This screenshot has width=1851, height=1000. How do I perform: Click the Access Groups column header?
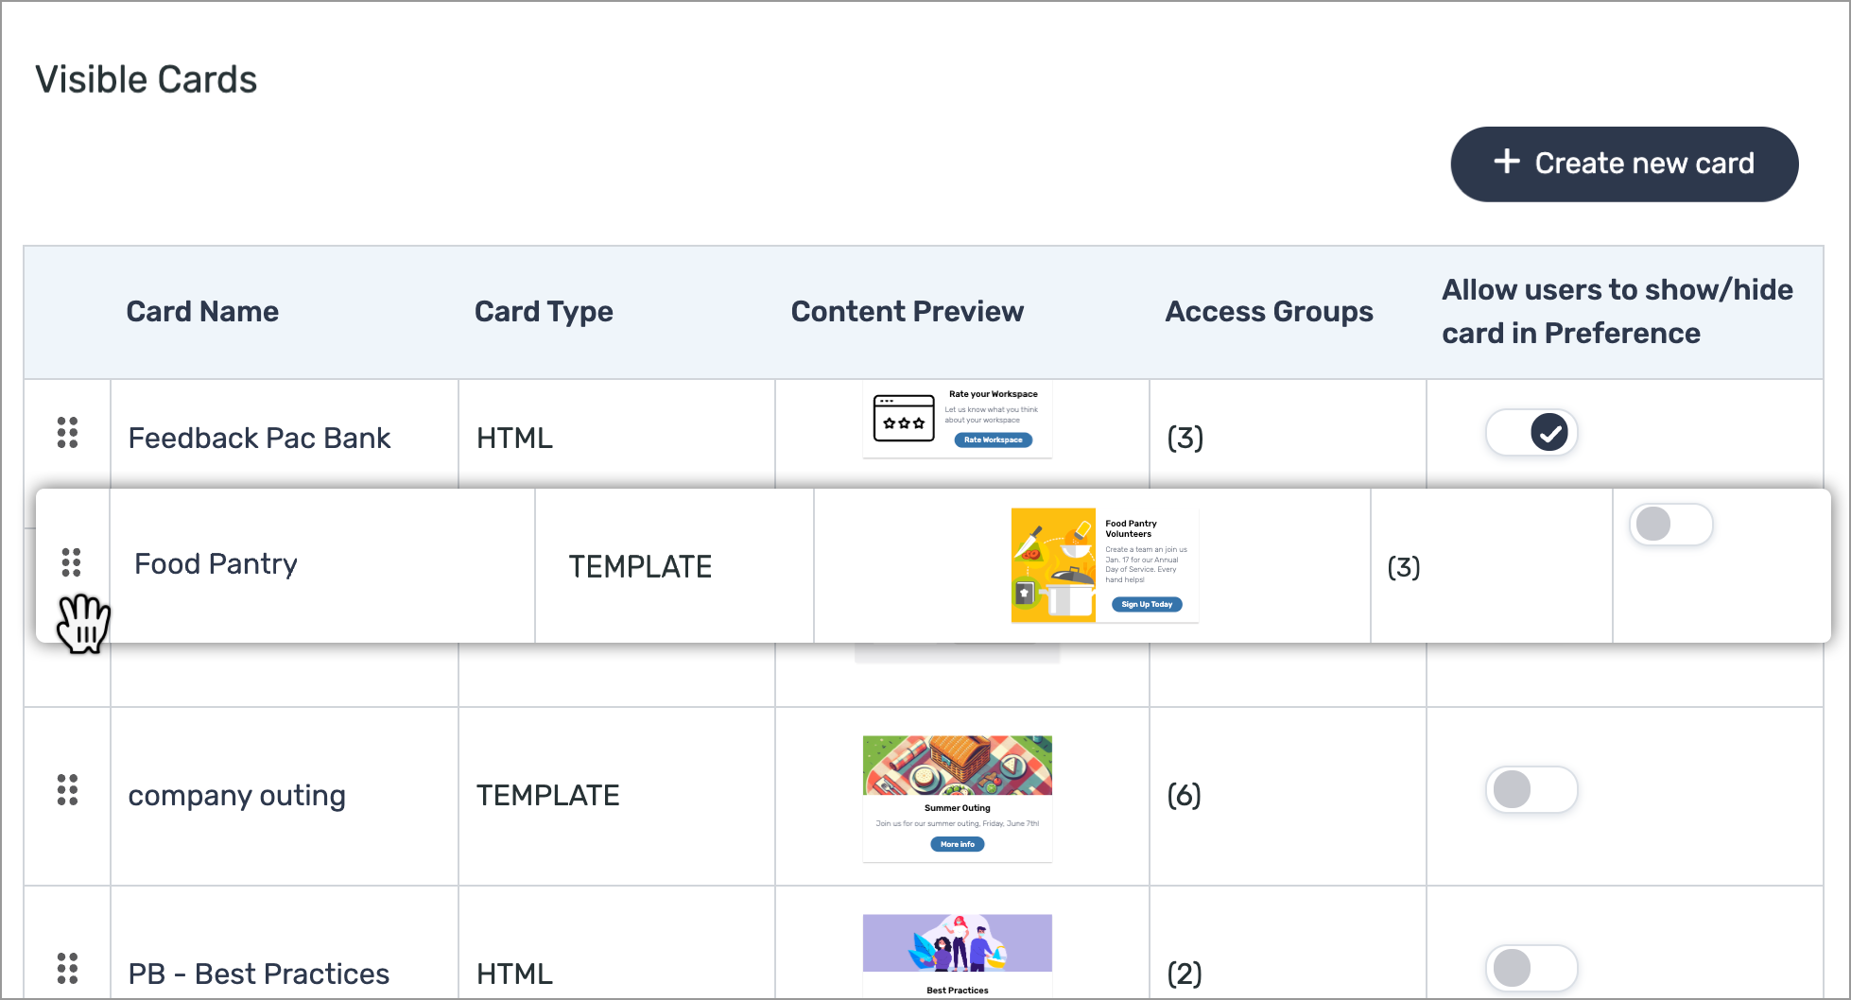(x=1269, y=311)
